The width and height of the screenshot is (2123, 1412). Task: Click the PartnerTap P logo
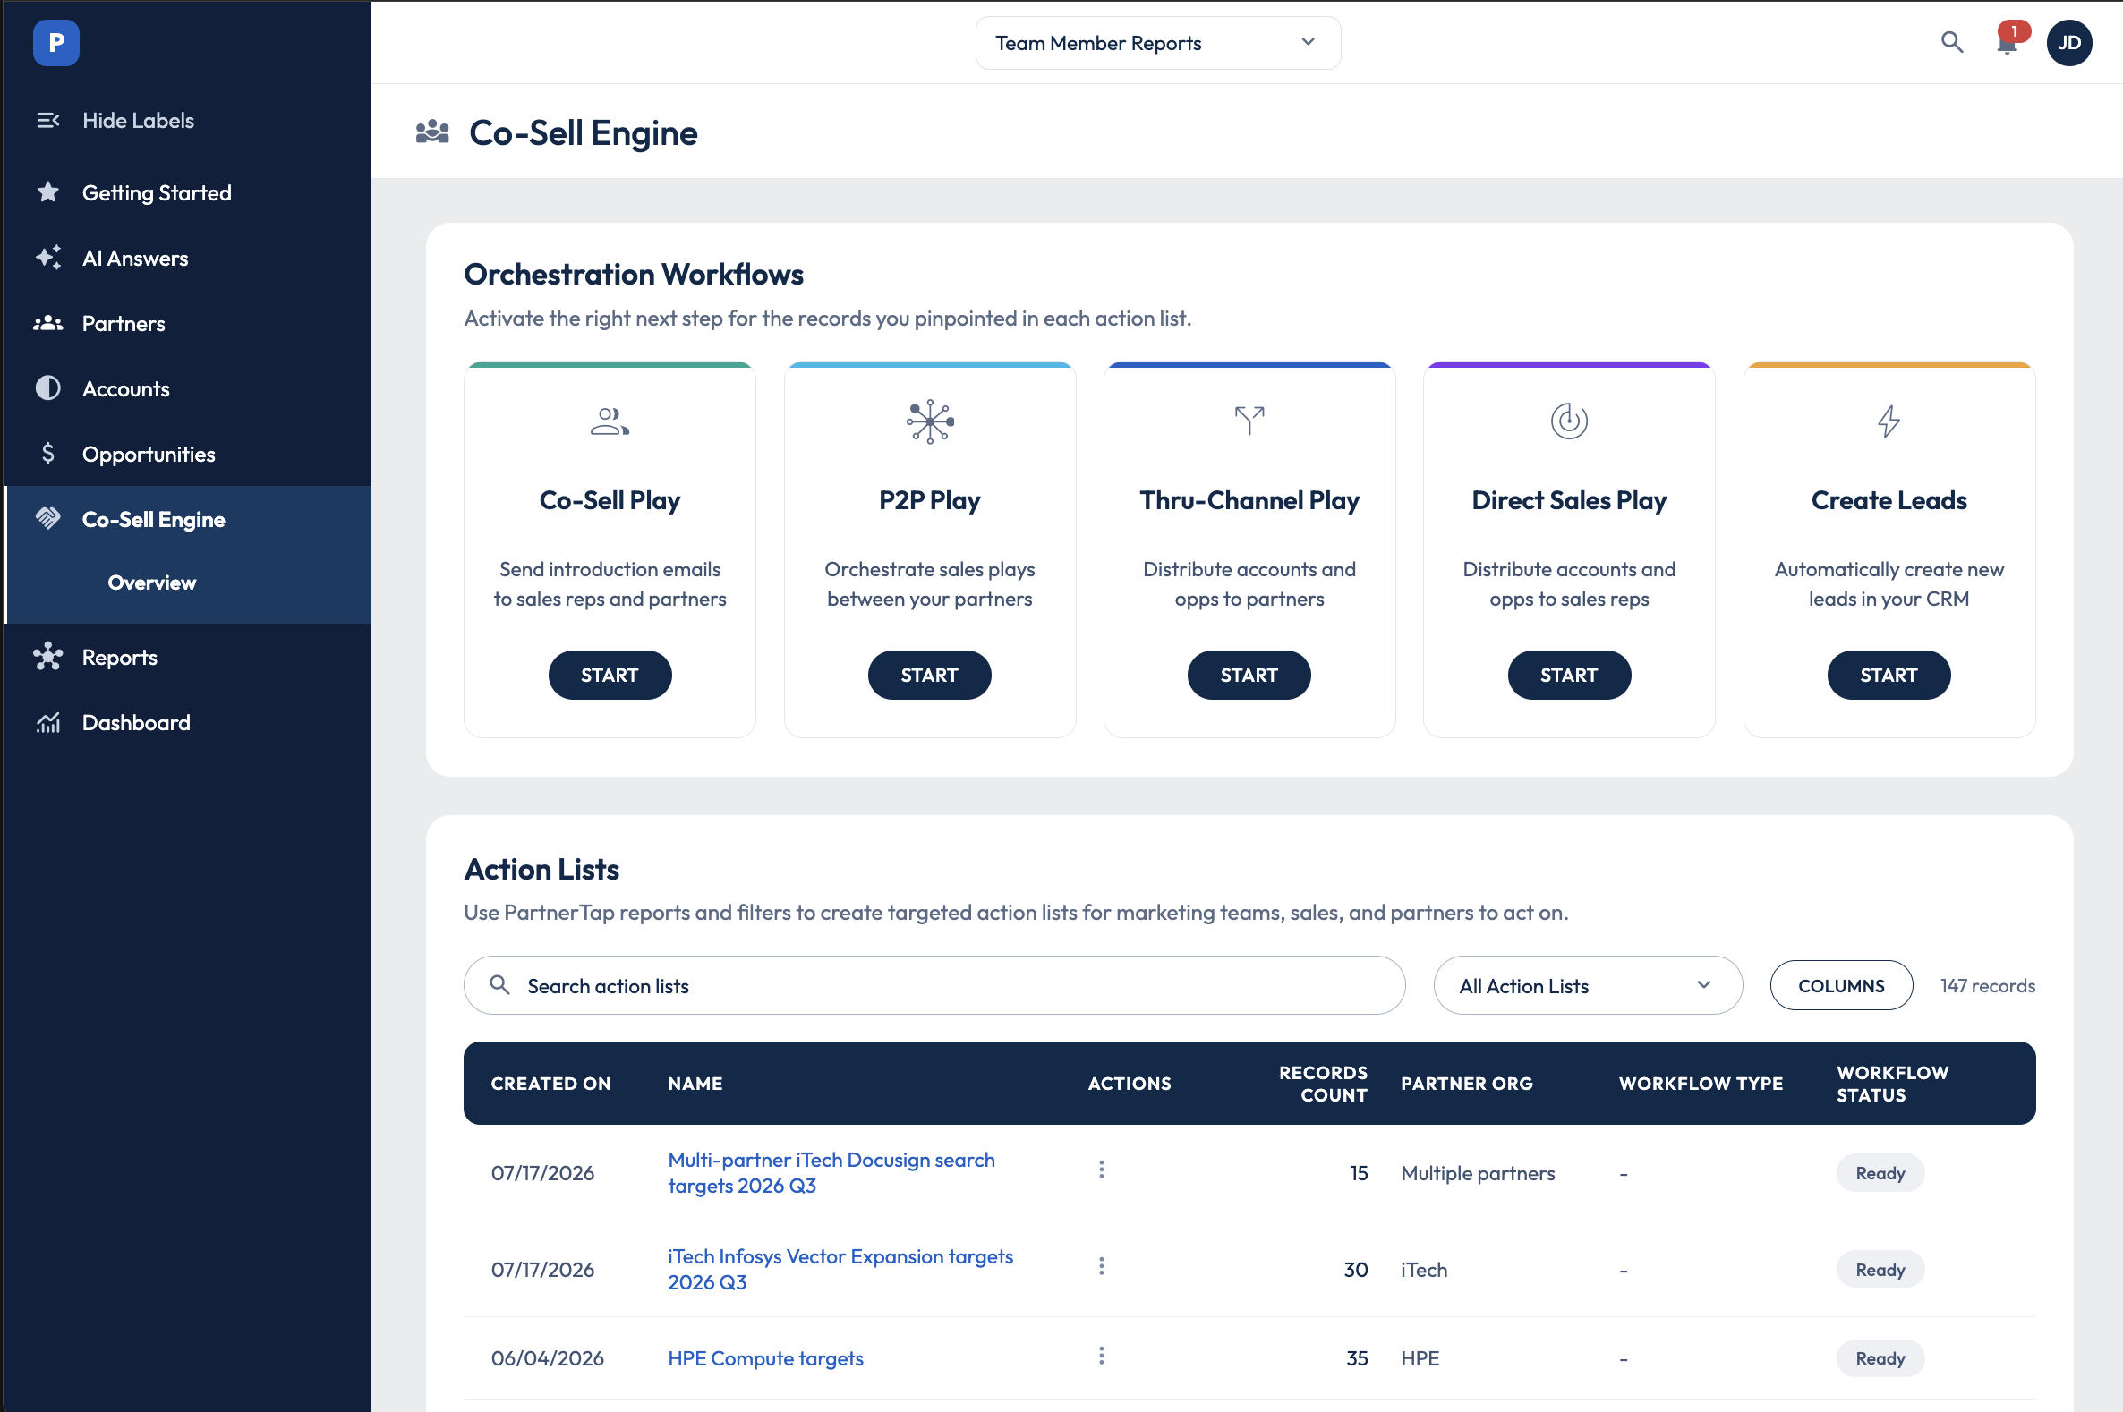coord(55,42)
